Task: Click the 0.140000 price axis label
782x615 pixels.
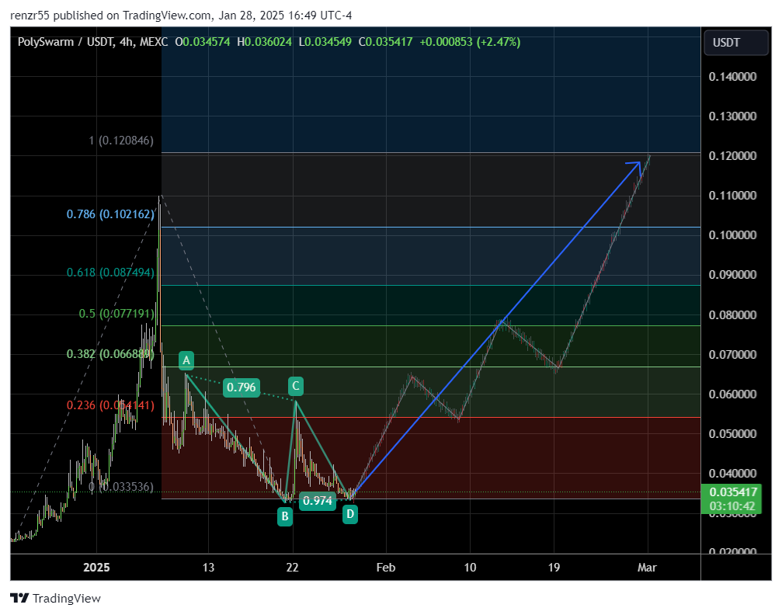Action: (x=732, y=76)
